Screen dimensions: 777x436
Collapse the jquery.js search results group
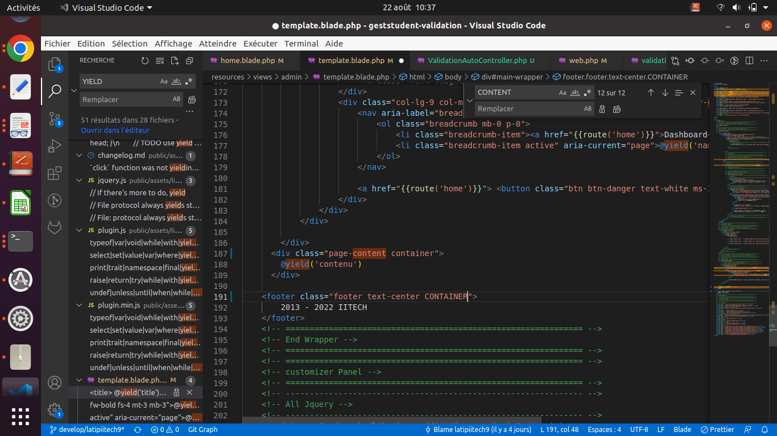(79, 181)
